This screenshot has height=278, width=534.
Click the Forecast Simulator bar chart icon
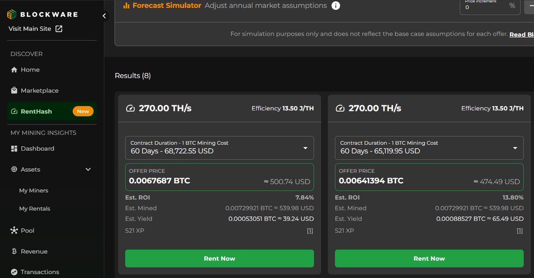click(126, 6)
